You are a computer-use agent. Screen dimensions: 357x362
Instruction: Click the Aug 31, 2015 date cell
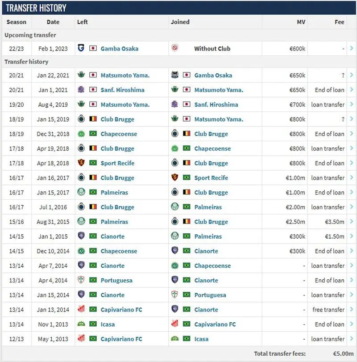point(53,222)
